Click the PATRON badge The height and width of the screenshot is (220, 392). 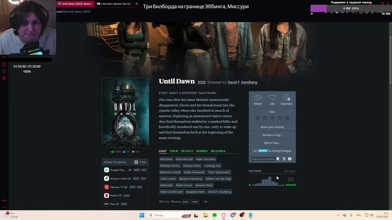pos(263,151)
